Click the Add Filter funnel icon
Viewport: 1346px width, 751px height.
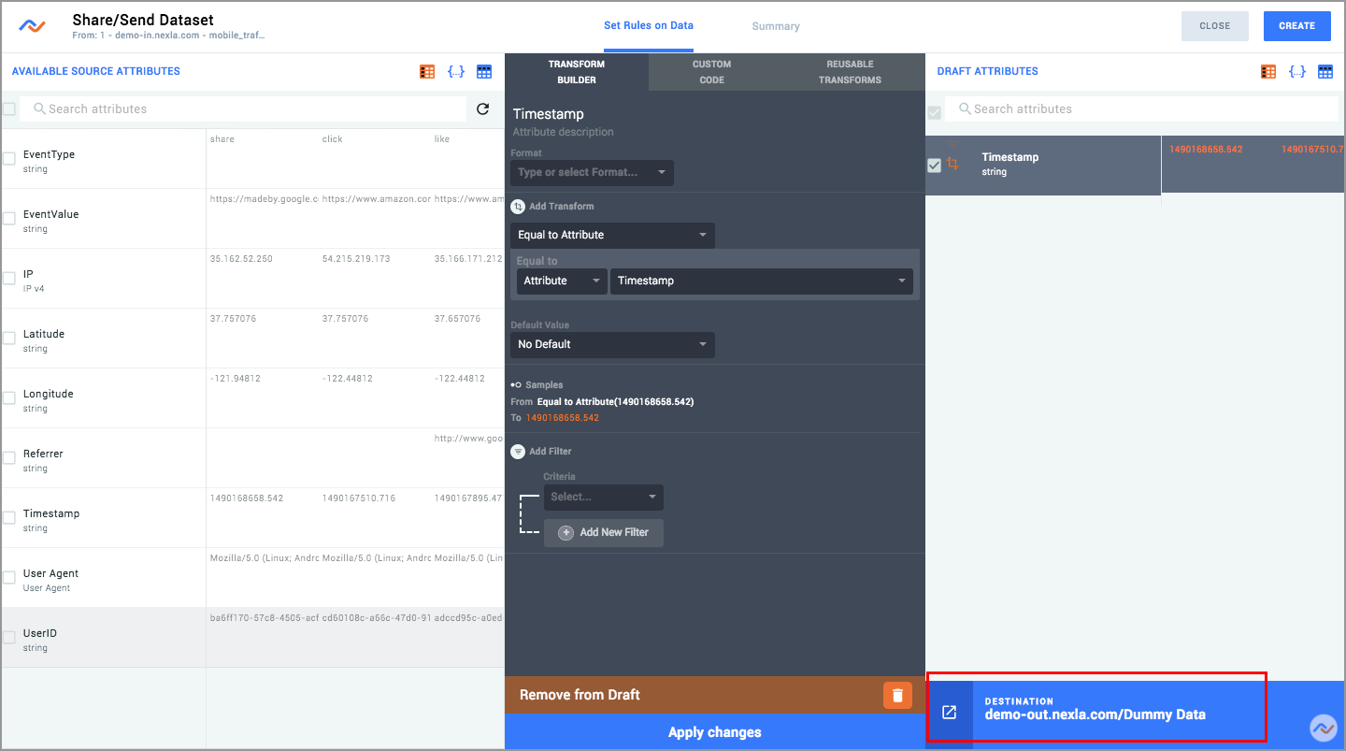[518, 451]
